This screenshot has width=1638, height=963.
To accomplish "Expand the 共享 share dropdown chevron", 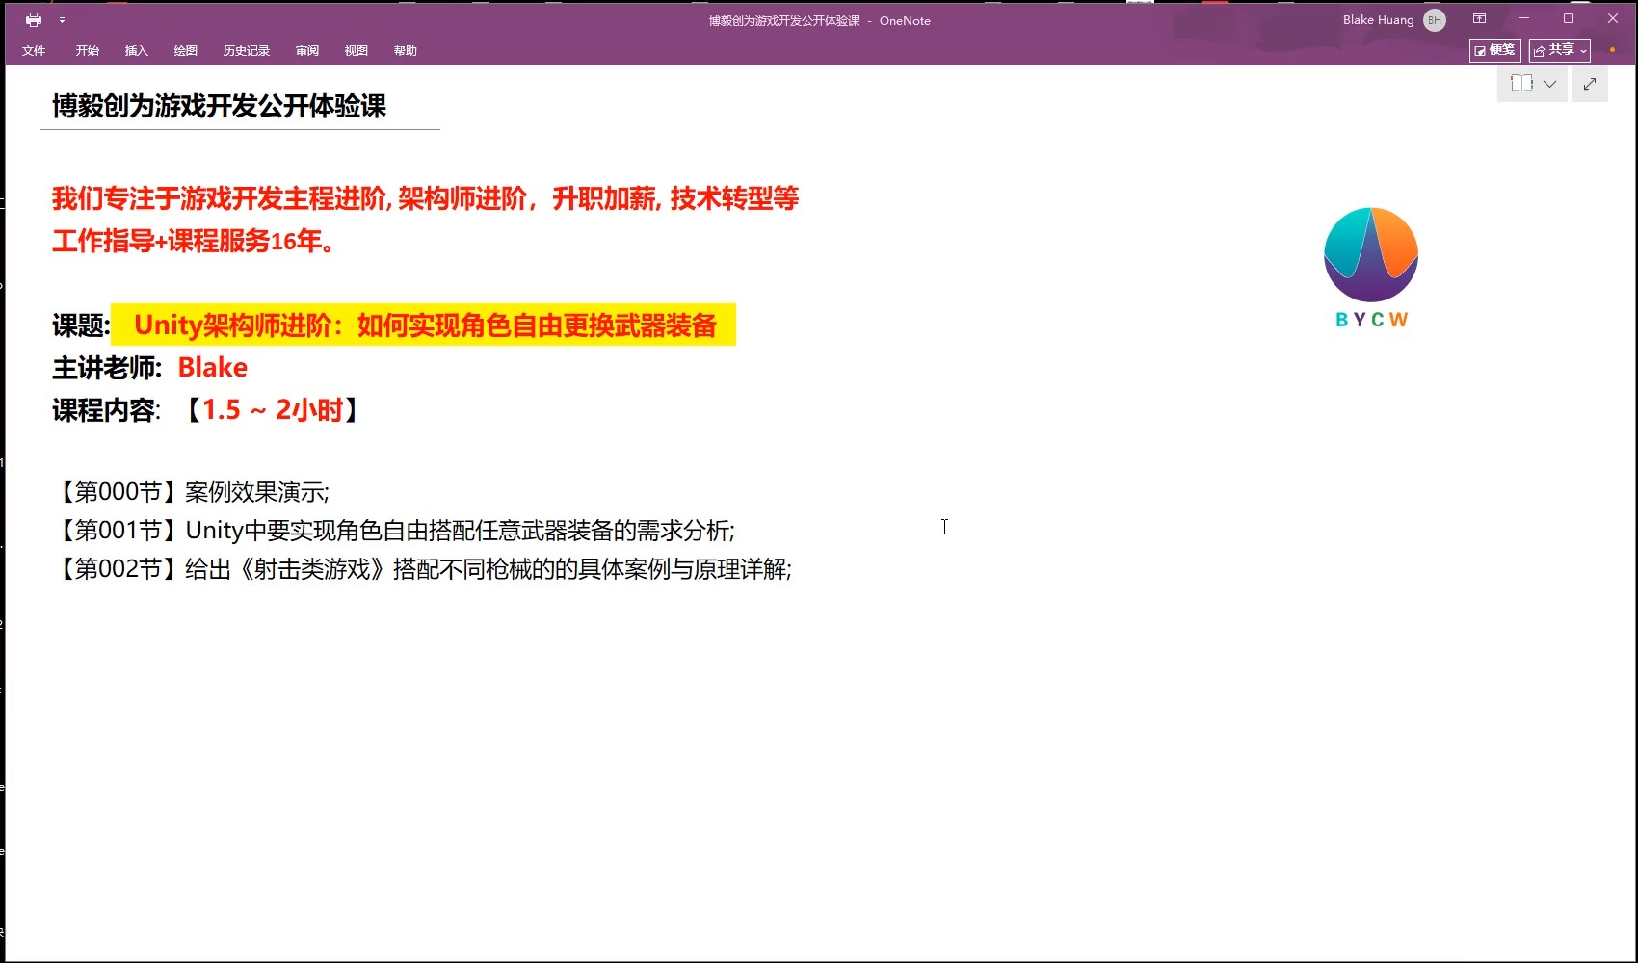I will point(1583,51).
